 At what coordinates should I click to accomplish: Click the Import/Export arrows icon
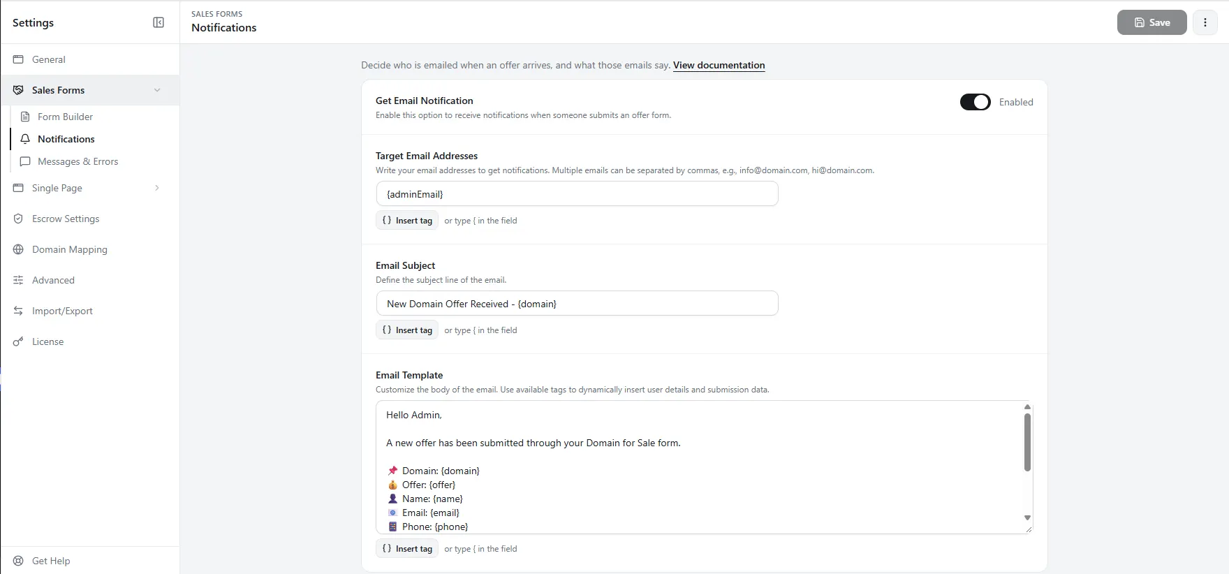tap(19, 311)
